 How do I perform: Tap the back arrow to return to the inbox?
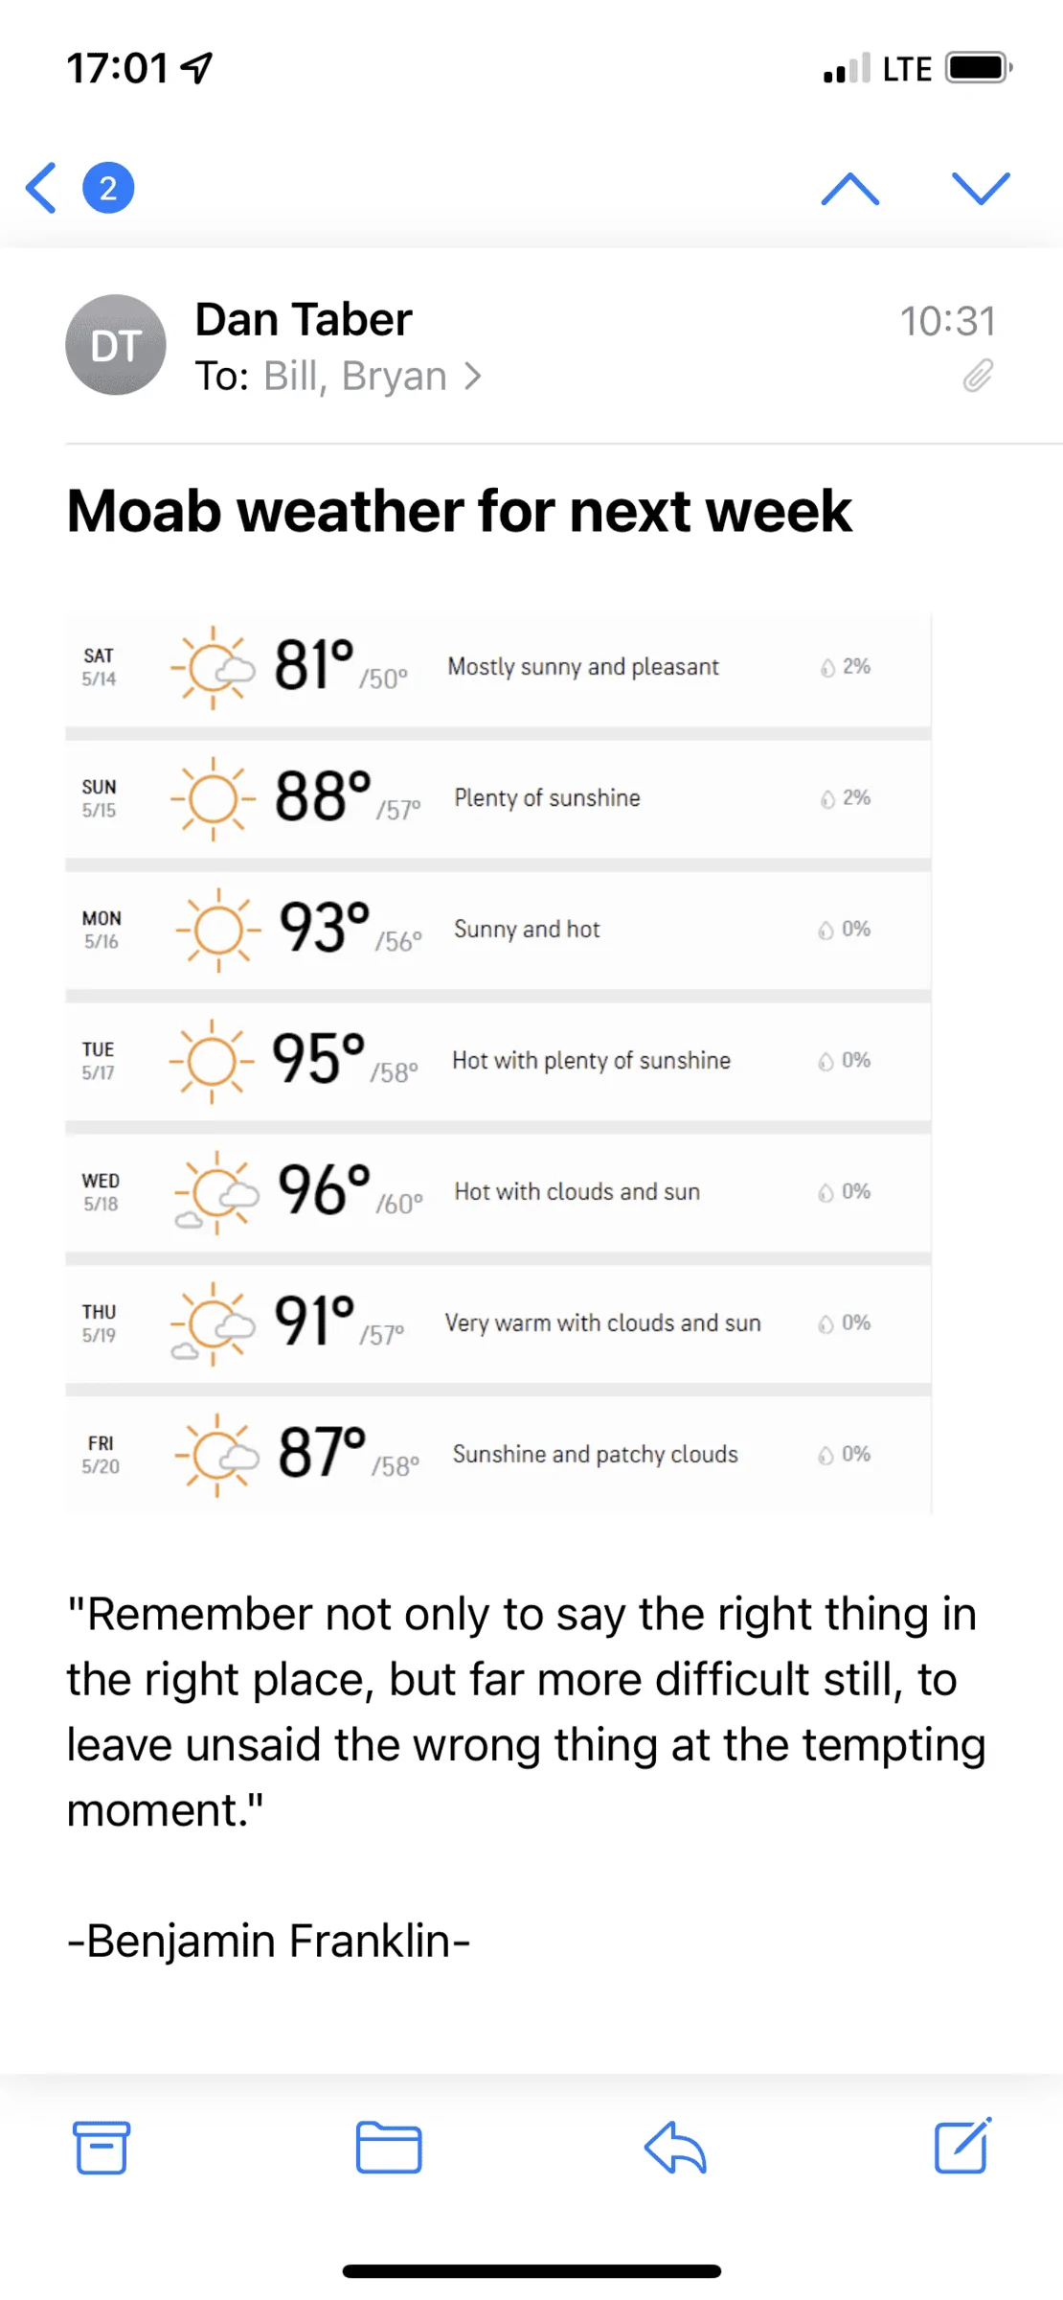pos(41,188)
